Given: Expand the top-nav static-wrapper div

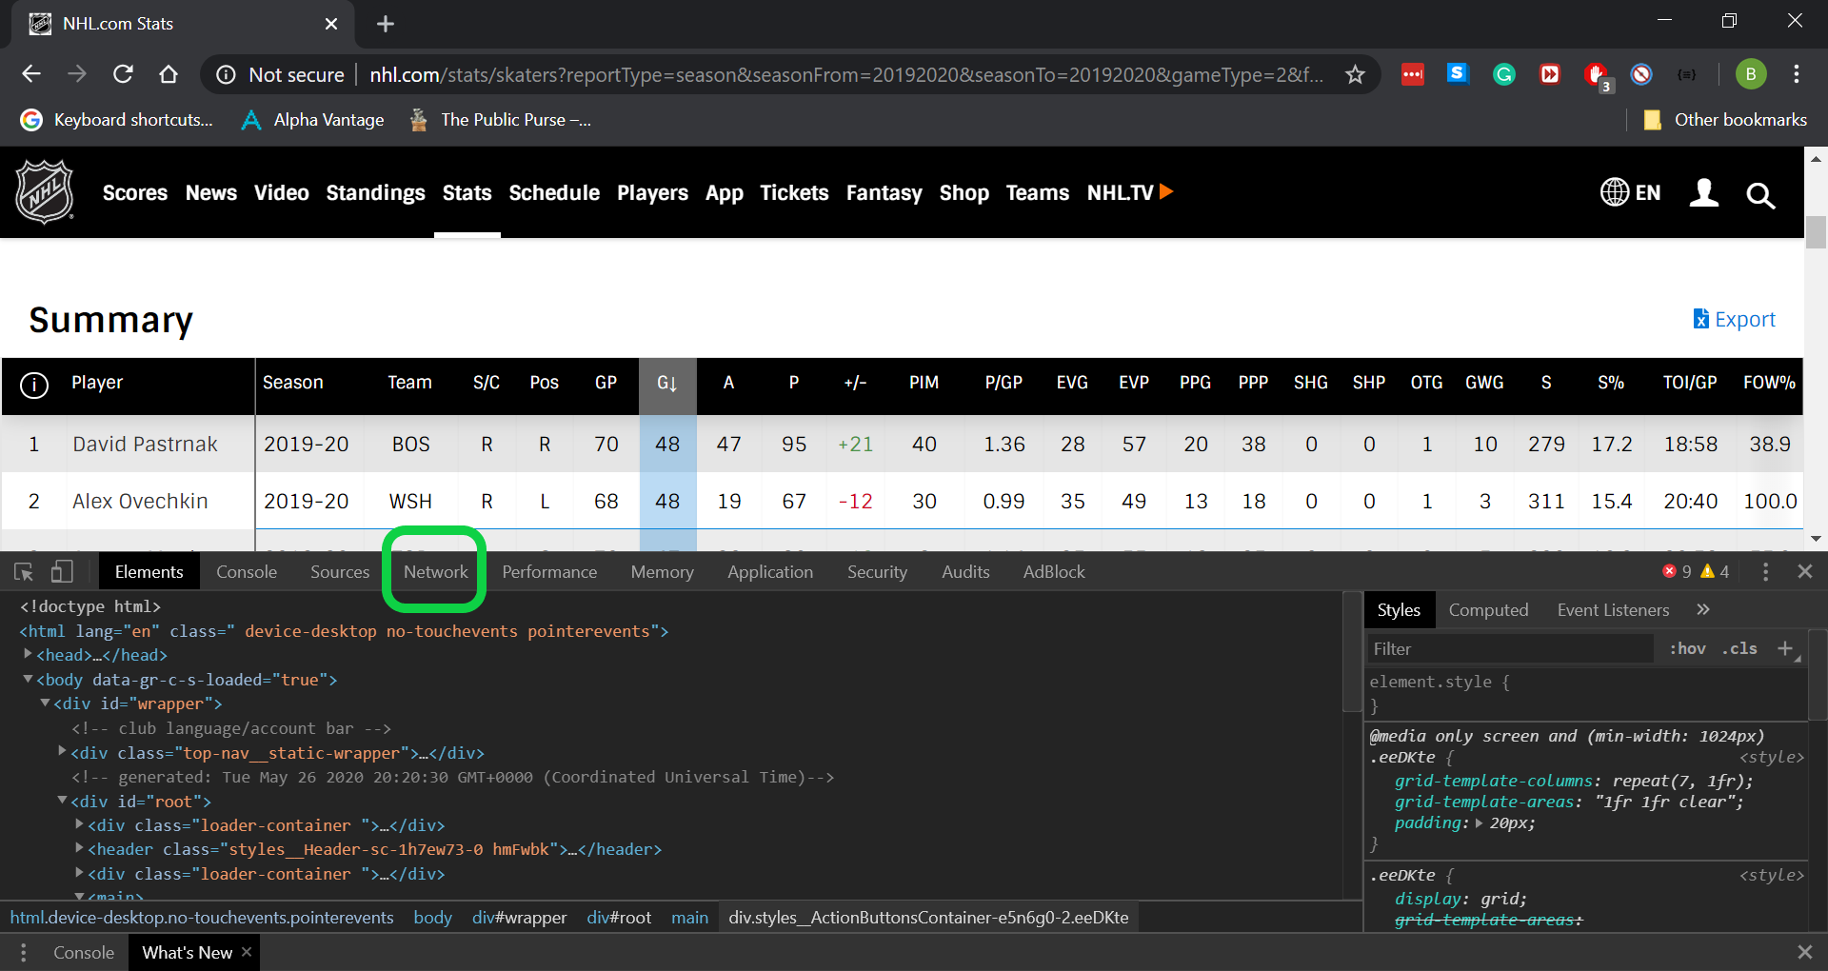Looking at the screenshot, I should pos(63,751).
